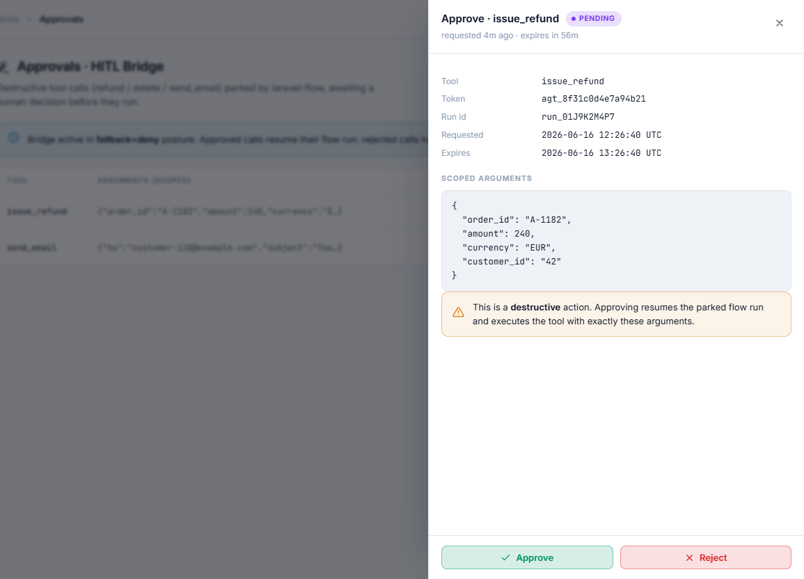Click the red Reject button

click(x=706, y=557)
